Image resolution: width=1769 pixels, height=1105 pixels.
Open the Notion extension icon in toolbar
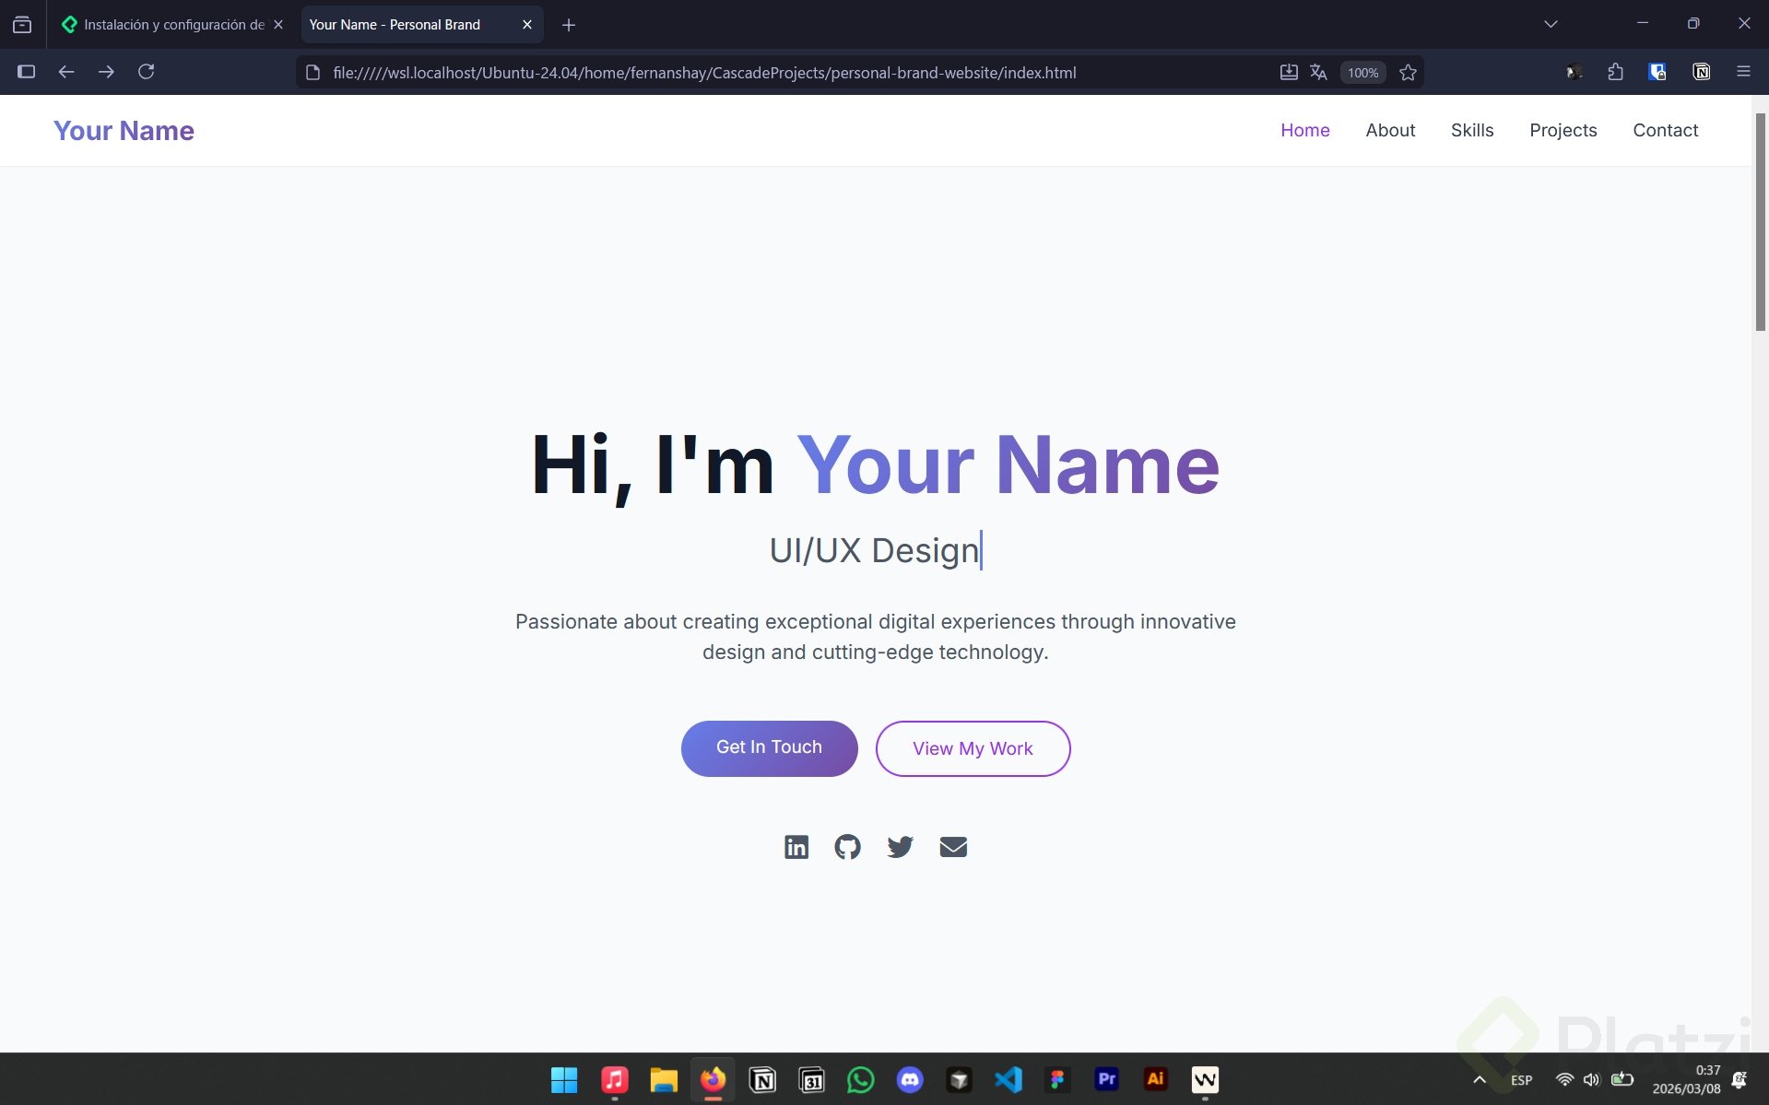tap(1702, 72)
